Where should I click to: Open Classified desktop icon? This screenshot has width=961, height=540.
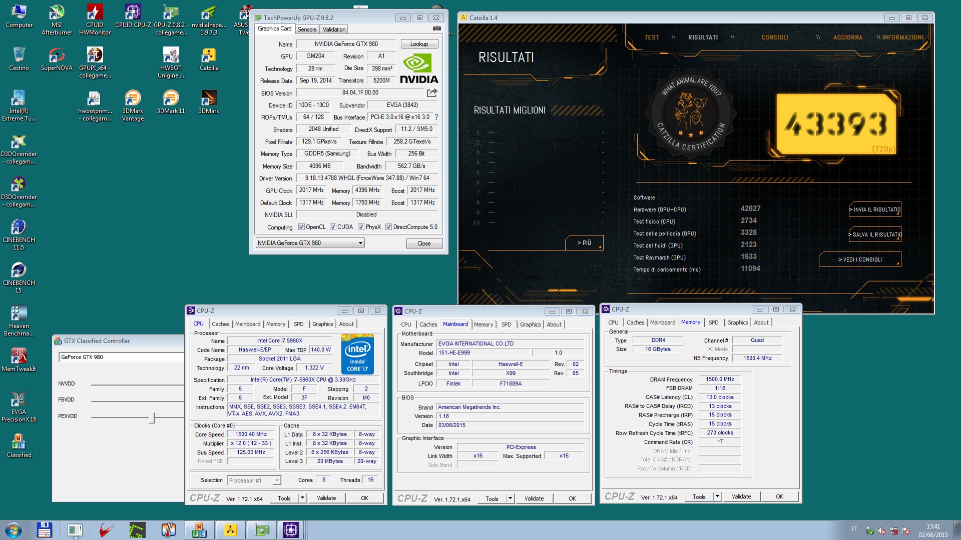pos(19,446)
